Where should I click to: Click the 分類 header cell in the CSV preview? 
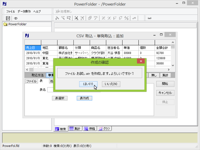[x=82, y=48]
